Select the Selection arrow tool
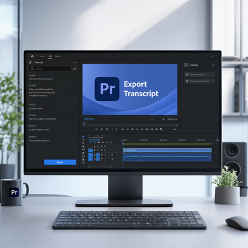The height and width of the screenshot is (248, 248). (83, 136)
